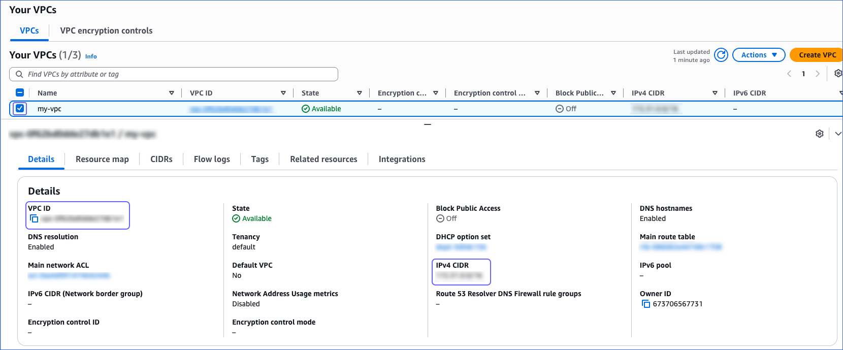The image size is (843, 350).
Task: Sort by Encryption control ... column arrow
Action: pyautogui.click(x=537, y=93)
